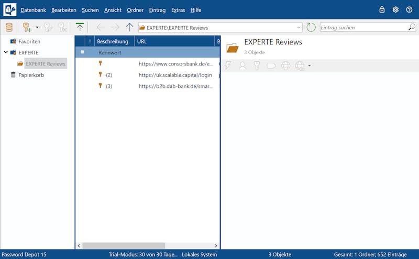Click the Password Depot logo icon
Image resolution: width=419 pixels, height=259 pixels.
[x=9, y=9]
